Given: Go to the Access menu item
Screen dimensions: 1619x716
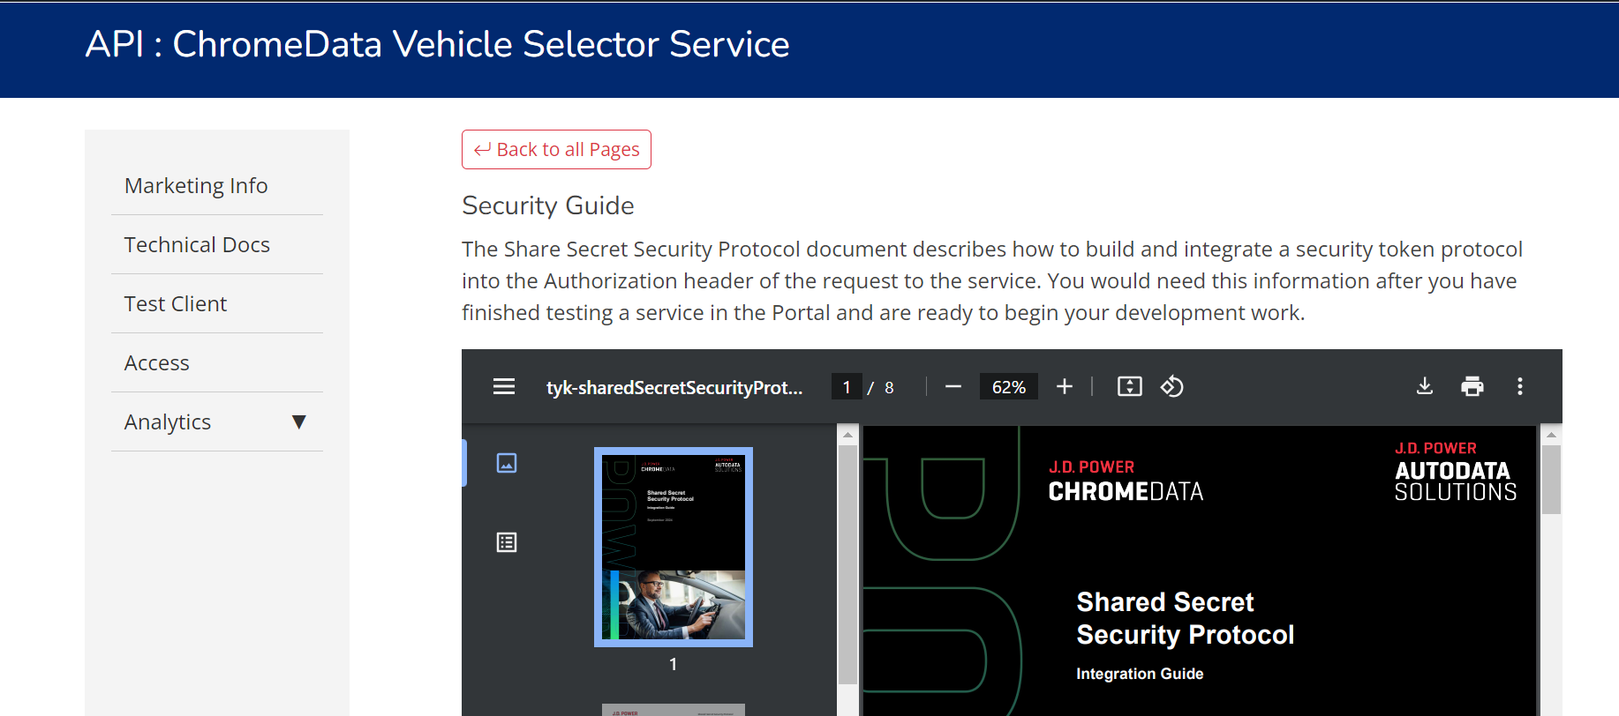Looking at the screenshot, I should (157, 363).
